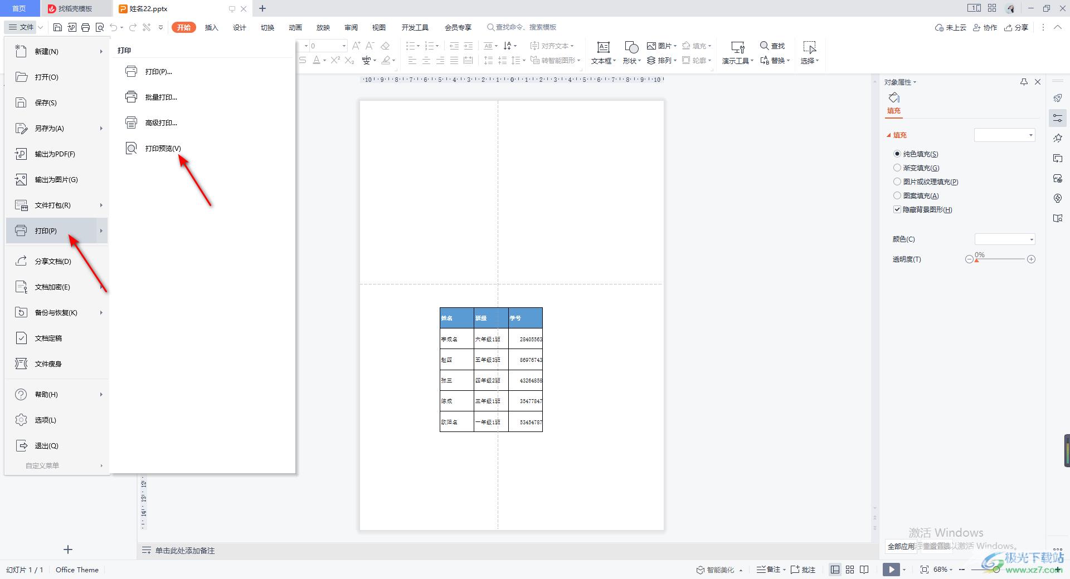Switch to Slide Sorter view icon
The image size is (1070, 579).
click(x=850, y=570)
